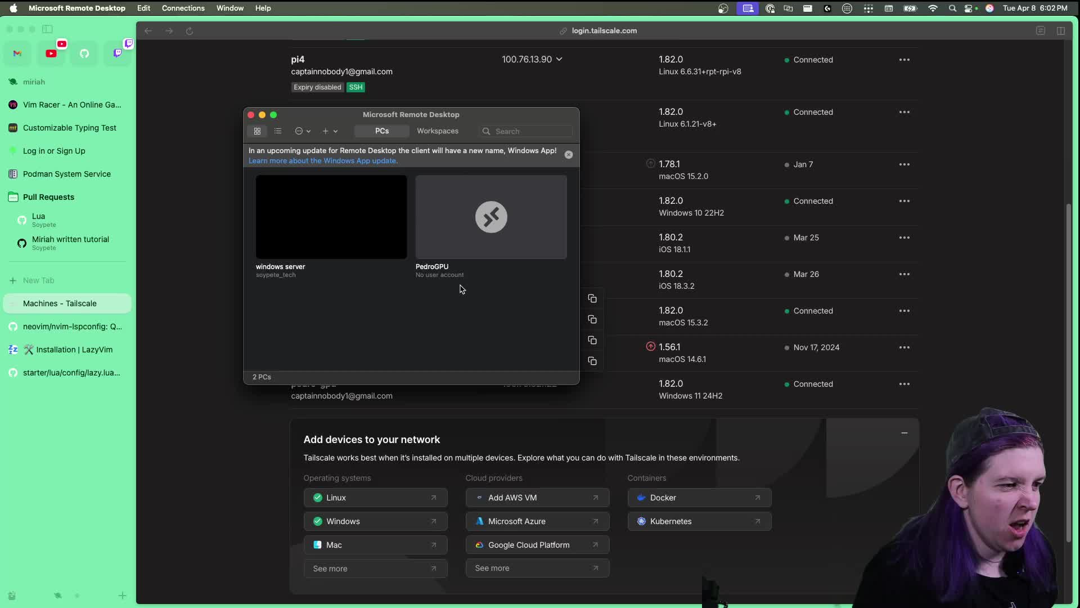Expand the Pull Requests folder
The height and width of the screenshot is (608, 1080).
(67, 197)
